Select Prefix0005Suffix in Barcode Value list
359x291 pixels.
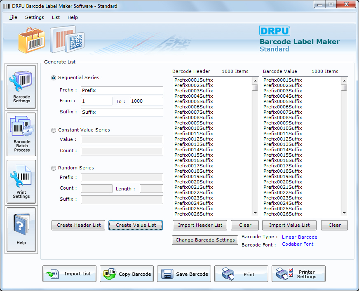(283, 101)
